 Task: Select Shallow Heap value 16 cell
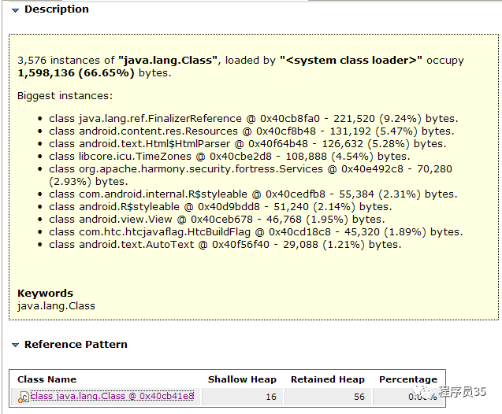coord(243,397)
